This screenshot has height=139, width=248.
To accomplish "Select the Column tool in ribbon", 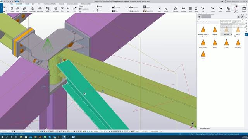I will (x=12, y=9).
